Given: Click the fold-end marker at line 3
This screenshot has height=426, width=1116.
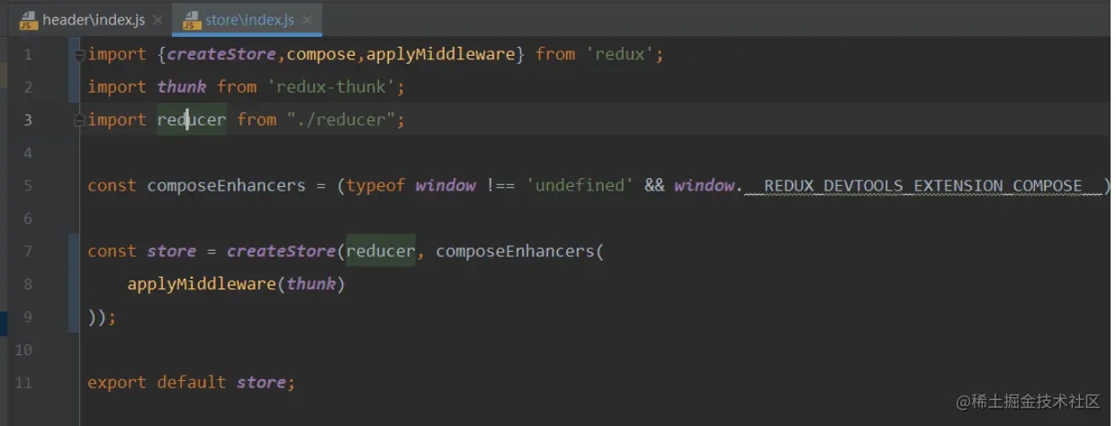Looking at the screenshot, I should click(80, 120).
